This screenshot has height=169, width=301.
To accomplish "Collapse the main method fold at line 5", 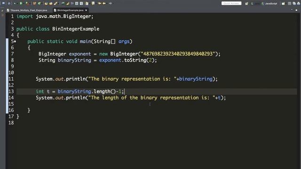I will (x=15, y=41).
